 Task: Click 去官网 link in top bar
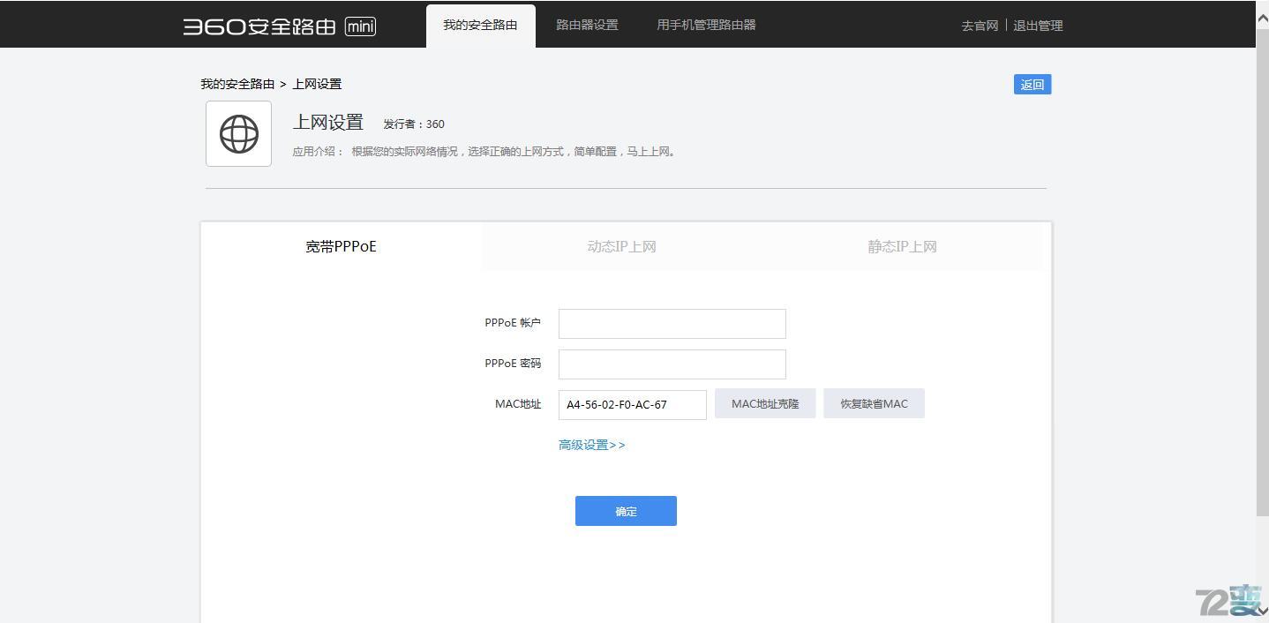tap(979, 26)
